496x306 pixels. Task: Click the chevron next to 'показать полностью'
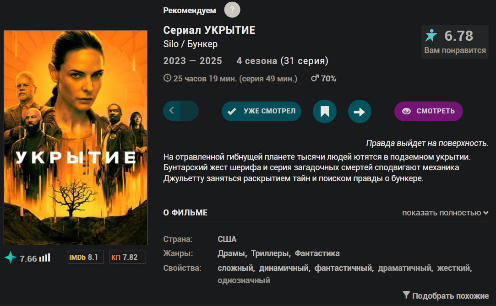coord(485,213)
